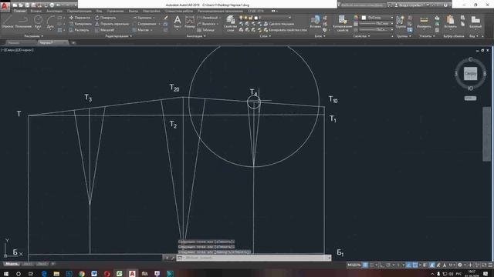Screen dimensions: 494x277
Task: Toggle polar tracking in status bar
Action: pos(388,265)
